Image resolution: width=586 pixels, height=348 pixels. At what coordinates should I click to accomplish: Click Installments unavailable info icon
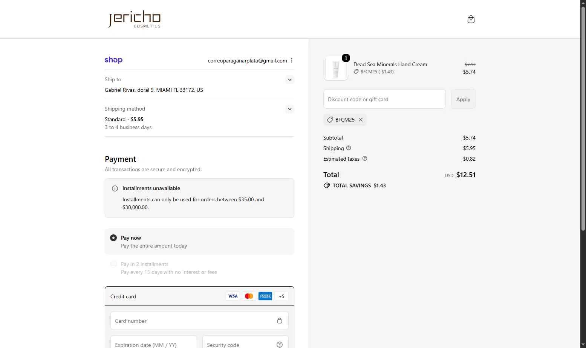[115, 188]
